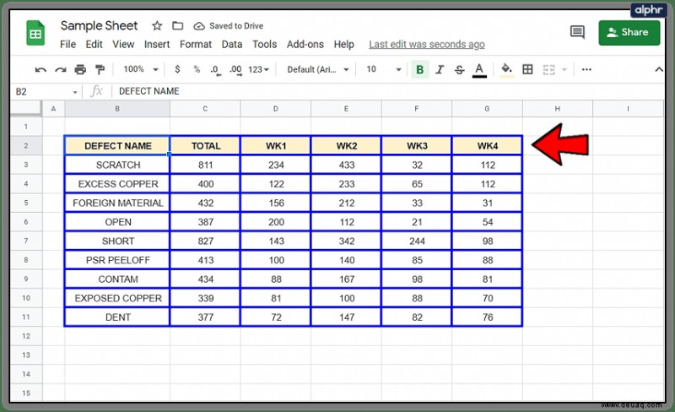Open the Default font dropdown
Image resolution: width=675 pixels, height=412 pixels.
[x=318, y=69]
